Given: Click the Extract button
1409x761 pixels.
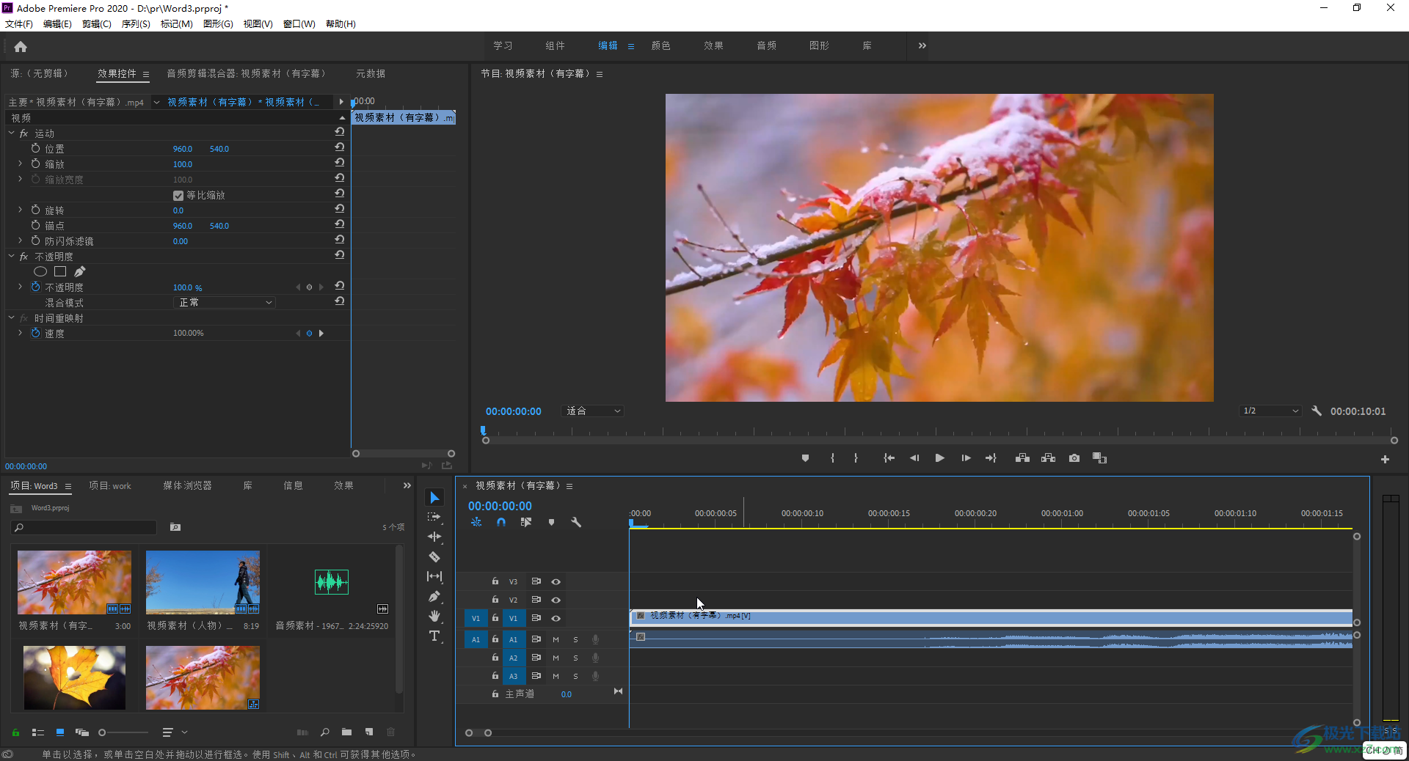Looking at the screenshot, I should point(1048,458).
